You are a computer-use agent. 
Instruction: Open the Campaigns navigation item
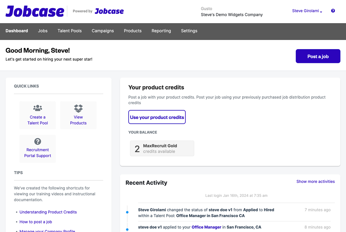pos(103,31)
